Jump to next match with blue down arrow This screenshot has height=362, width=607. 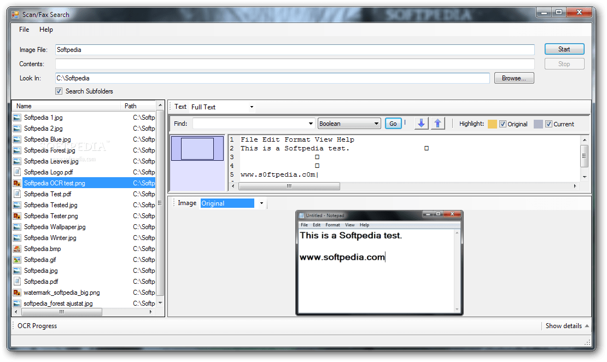[x=421, y=124]
